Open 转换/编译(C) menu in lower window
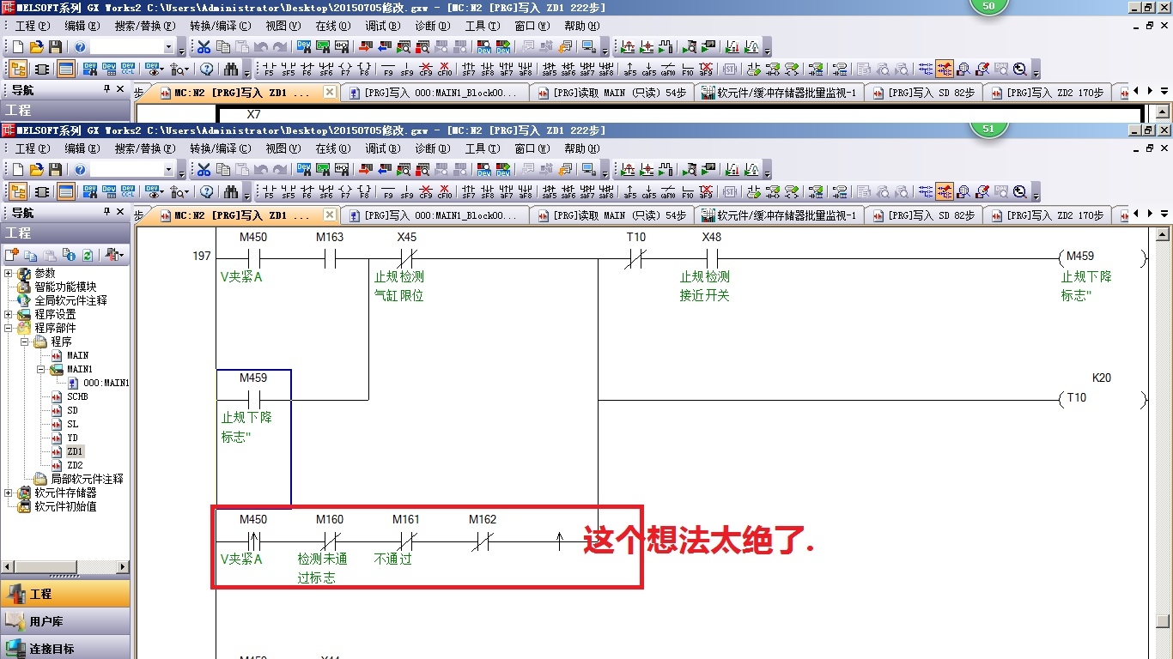This screenshot has width=1173, height=659. (221, 148)
